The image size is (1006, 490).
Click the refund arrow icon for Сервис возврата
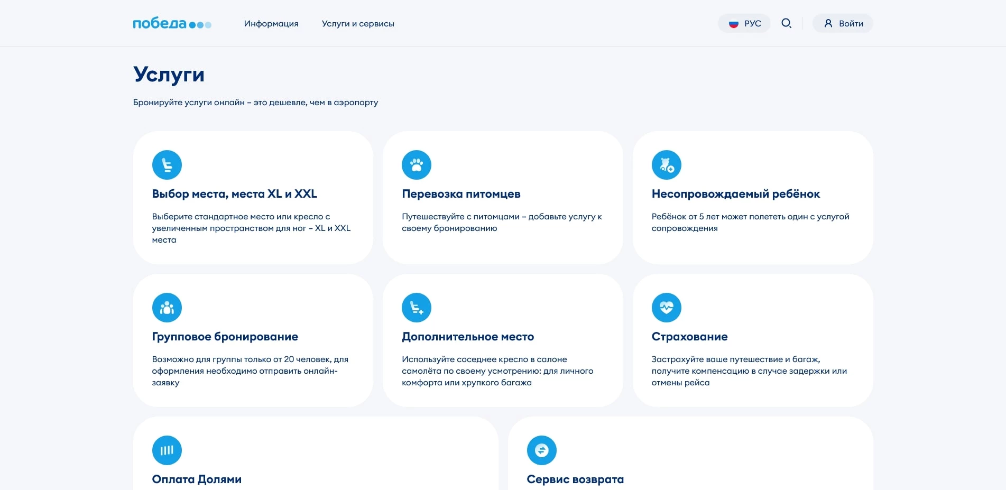point(541,450)
